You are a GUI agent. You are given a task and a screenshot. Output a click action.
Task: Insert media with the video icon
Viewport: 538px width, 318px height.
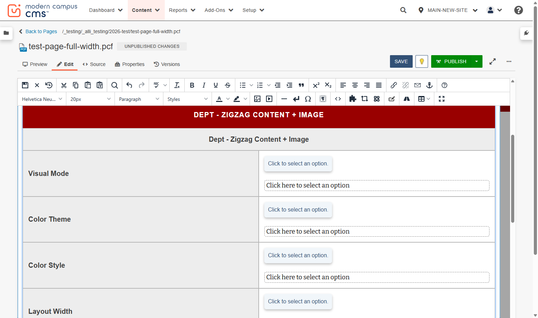pos(269,99)
